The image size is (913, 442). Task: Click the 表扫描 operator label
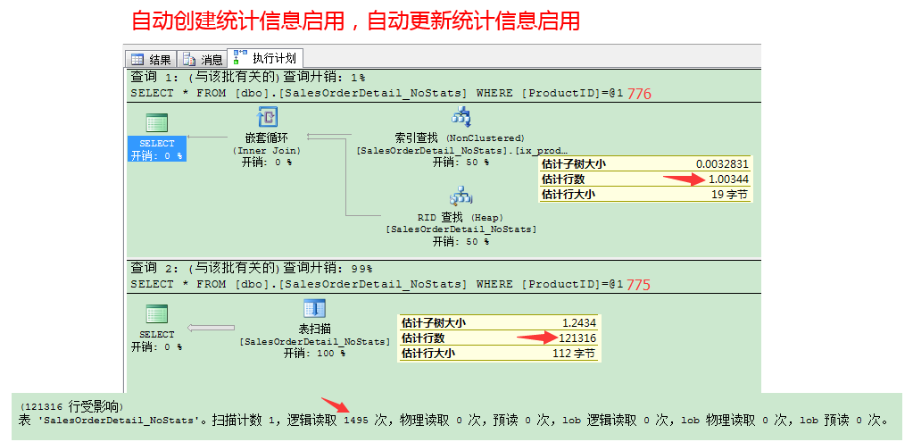point(314,329)
